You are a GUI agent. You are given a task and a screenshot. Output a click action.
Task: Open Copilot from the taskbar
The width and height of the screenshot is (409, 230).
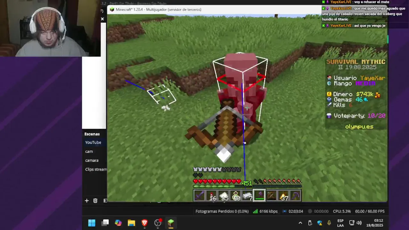(x=118, y=223)
